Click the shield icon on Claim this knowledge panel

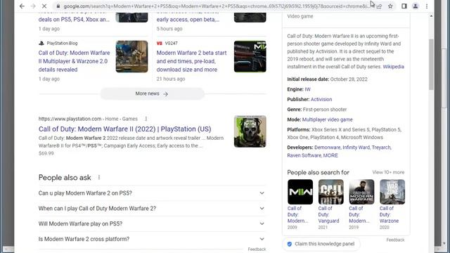point(290,244)
